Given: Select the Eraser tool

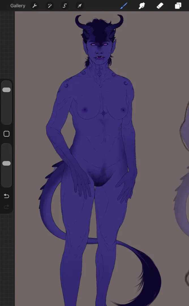Looking at the screenshot, I should click(x=160, y=6).
